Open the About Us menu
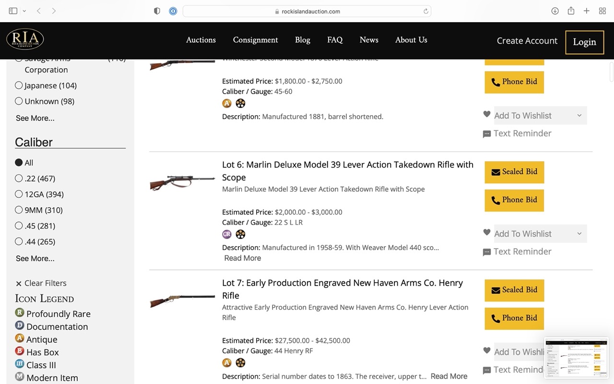The height and width of the screenshot is (384, 614). pyautogui.click(x=411, y=40)
